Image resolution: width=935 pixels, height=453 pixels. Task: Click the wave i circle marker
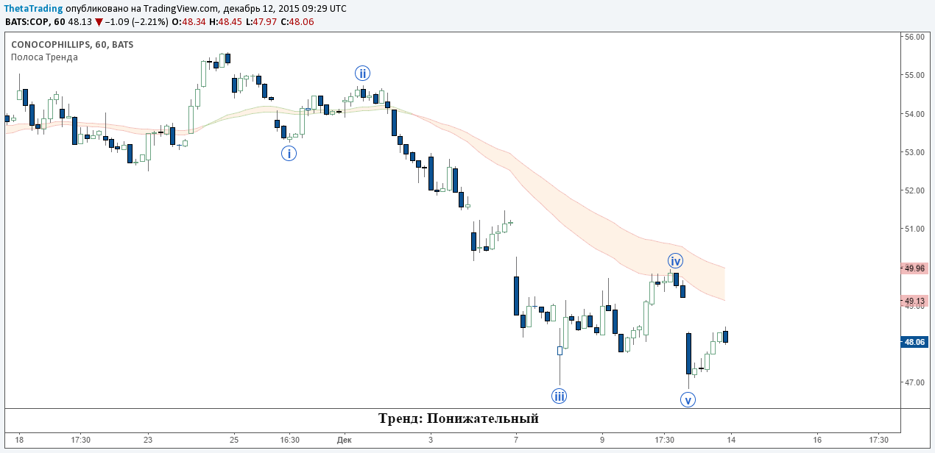tap(289, 154)
